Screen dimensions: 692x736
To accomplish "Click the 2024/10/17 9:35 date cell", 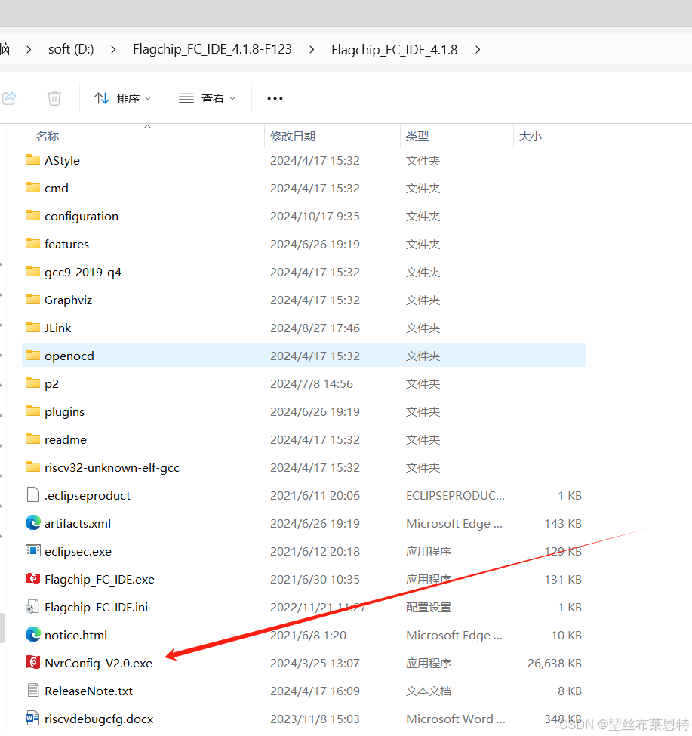I will click(315, 217).
